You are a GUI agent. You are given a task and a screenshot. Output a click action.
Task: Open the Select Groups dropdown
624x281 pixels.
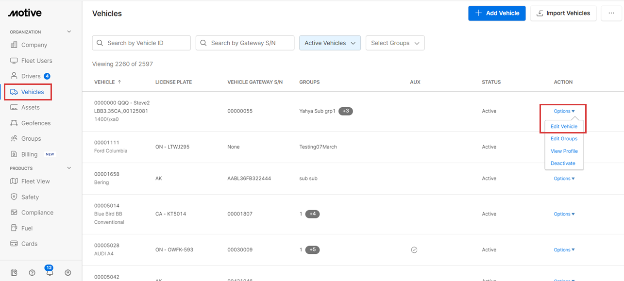pos(395,43)
